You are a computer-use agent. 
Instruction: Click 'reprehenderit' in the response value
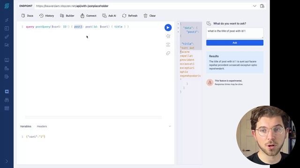[190, 76]
